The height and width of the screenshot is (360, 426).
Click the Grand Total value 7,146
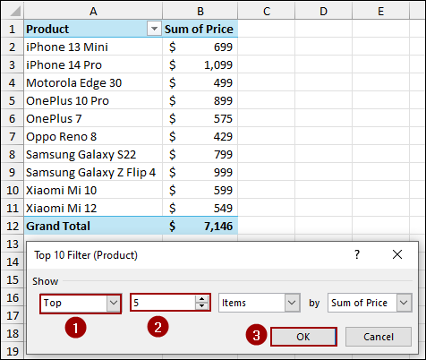[200, 226]
